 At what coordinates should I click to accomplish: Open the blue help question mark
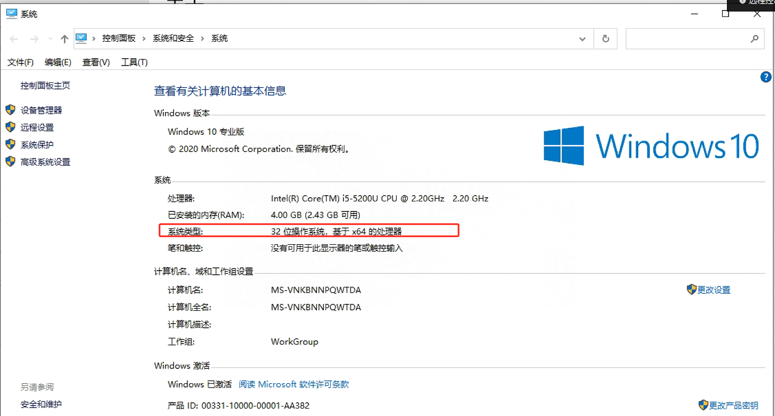pyautogui.click(x=765, y=77)
